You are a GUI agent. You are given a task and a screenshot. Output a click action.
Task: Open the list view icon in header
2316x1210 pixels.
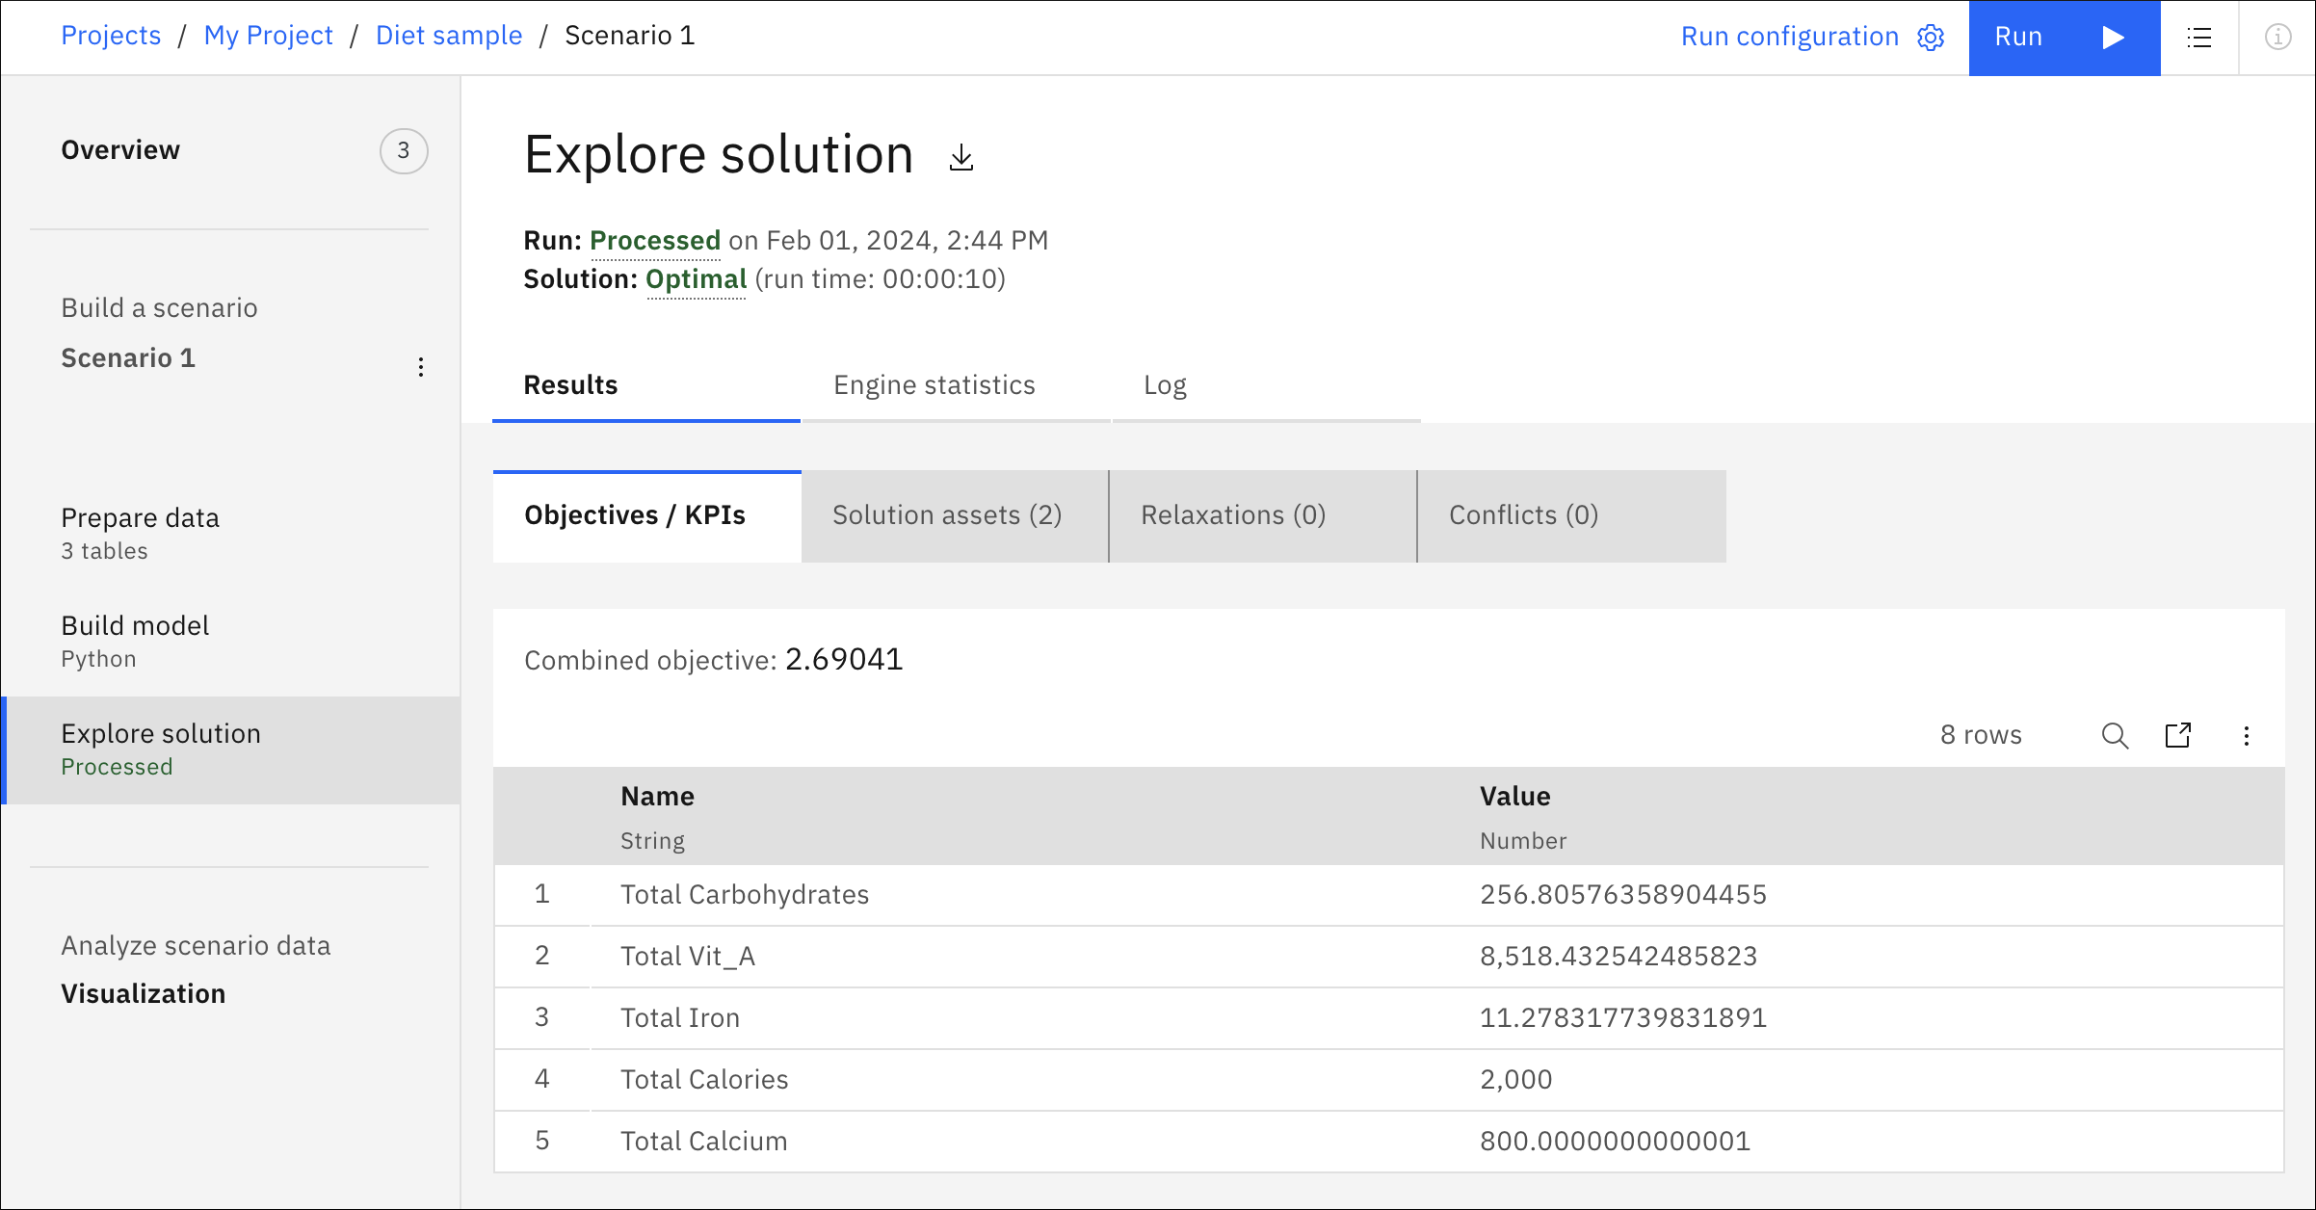coord(2199,38)
